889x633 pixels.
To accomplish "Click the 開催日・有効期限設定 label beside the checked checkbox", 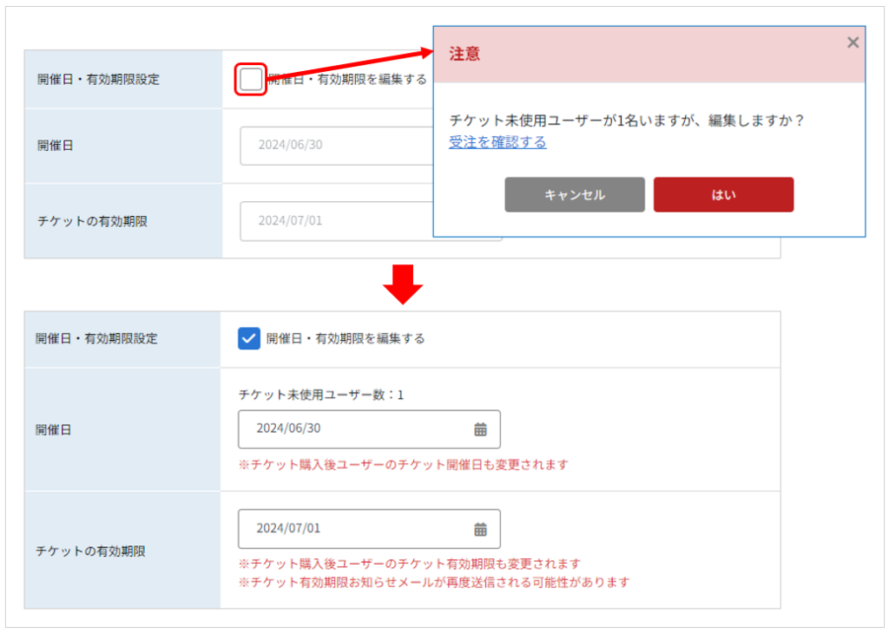I will pyautogui.click(x=96, y=338).
